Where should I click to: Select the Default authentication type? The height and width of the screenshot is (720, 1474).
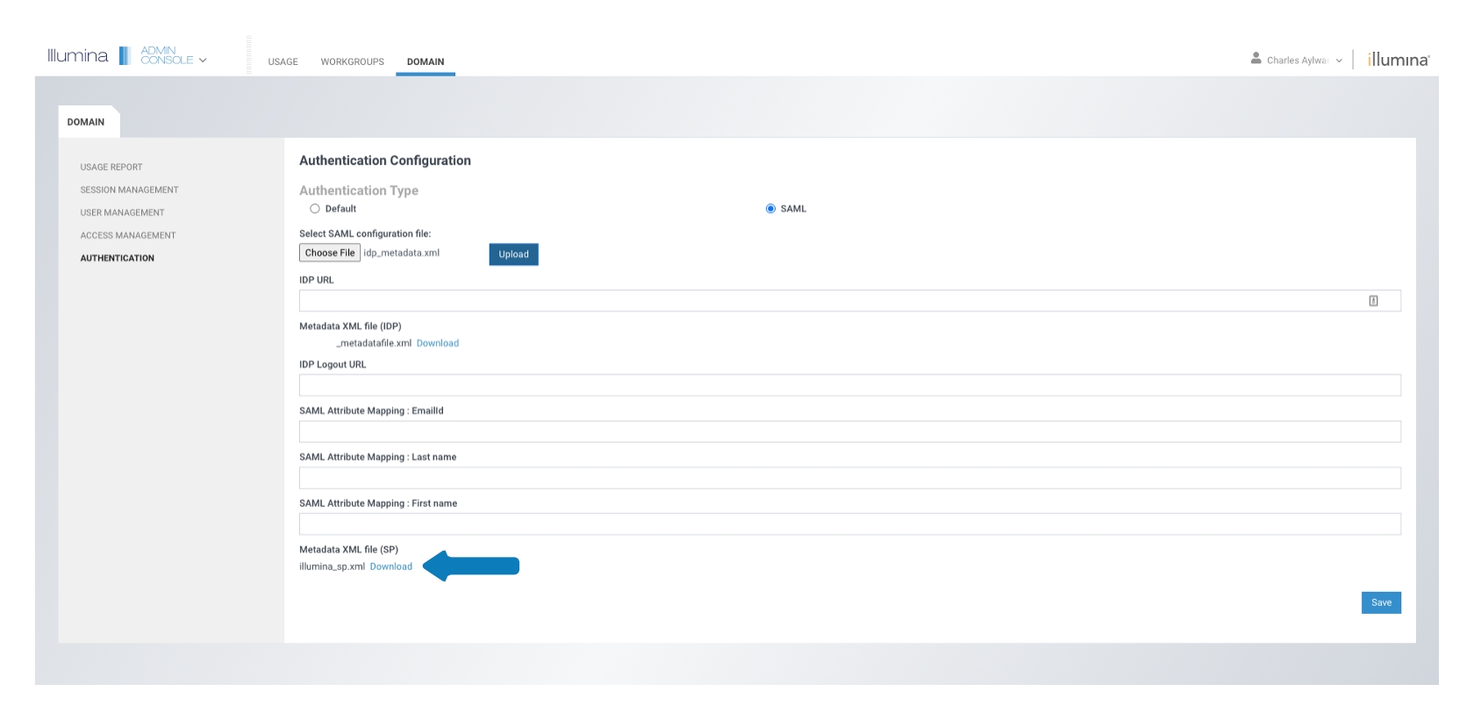click(315, 209)
